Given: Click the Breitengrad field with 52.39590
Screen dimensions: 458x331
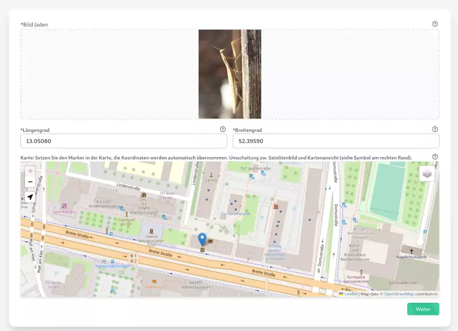Looking at the screenshot, I should pos(336,141).
